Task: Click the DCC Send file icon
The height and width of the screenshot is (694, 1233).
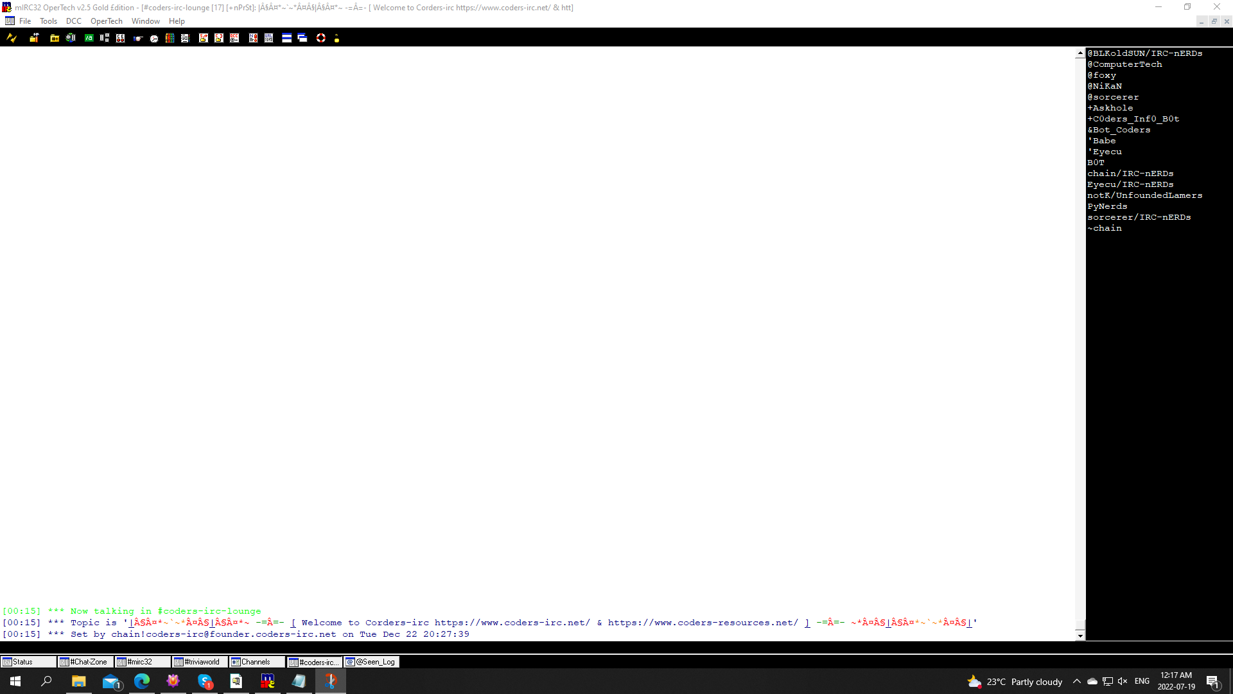Action: [204, 38]
